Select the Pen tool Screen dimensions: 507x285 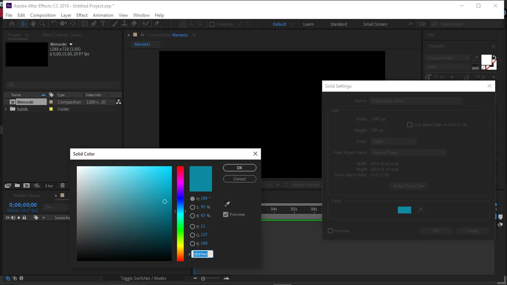point(94,24)
